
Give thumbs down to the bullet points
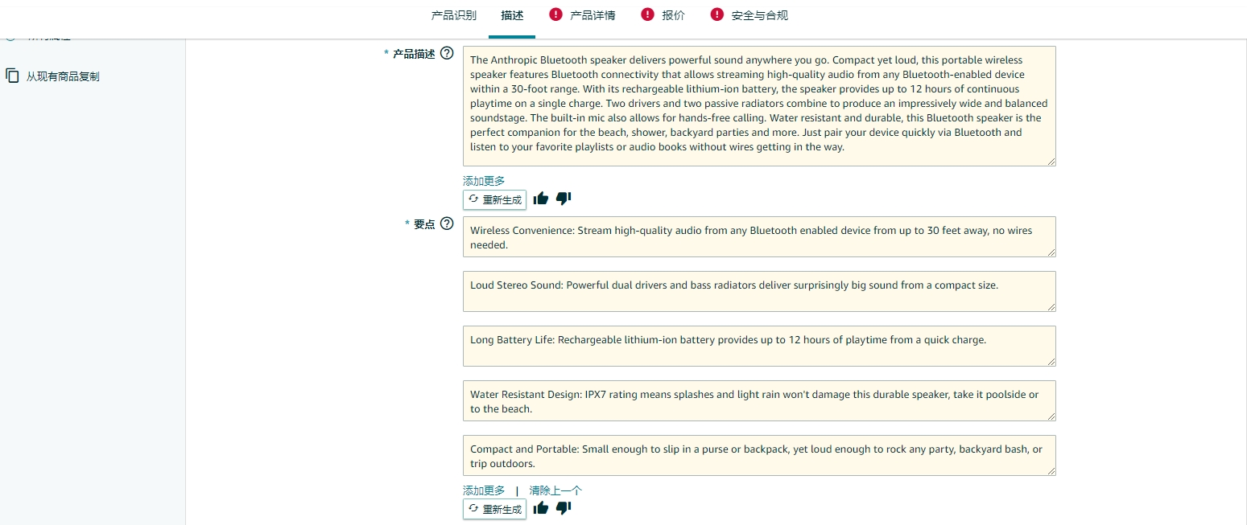tap(564, 508)
